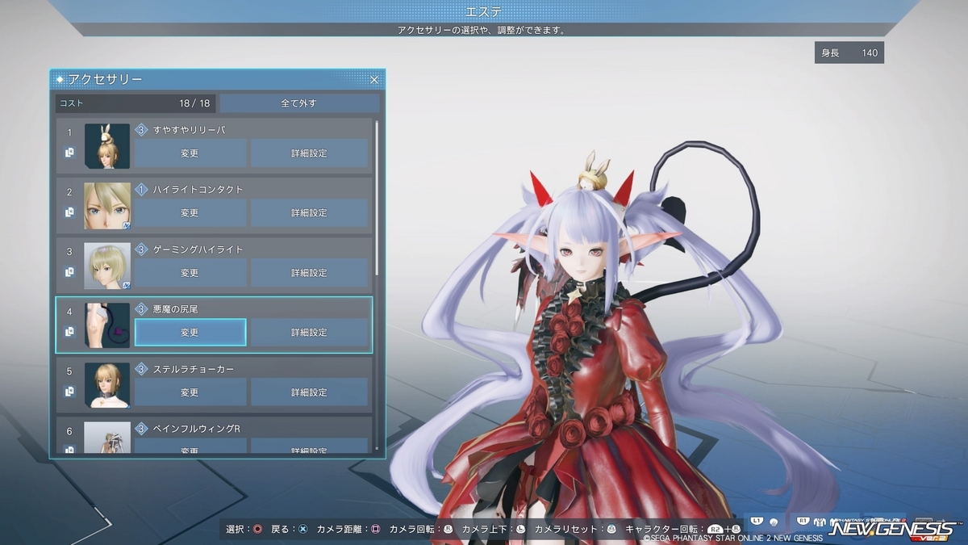Click the stick icon next to カメラリセット

611,530
